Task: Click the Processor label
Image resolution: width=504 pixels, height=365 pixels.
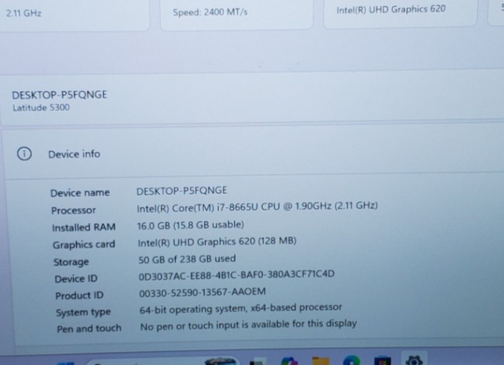Action: coord(73,210)
